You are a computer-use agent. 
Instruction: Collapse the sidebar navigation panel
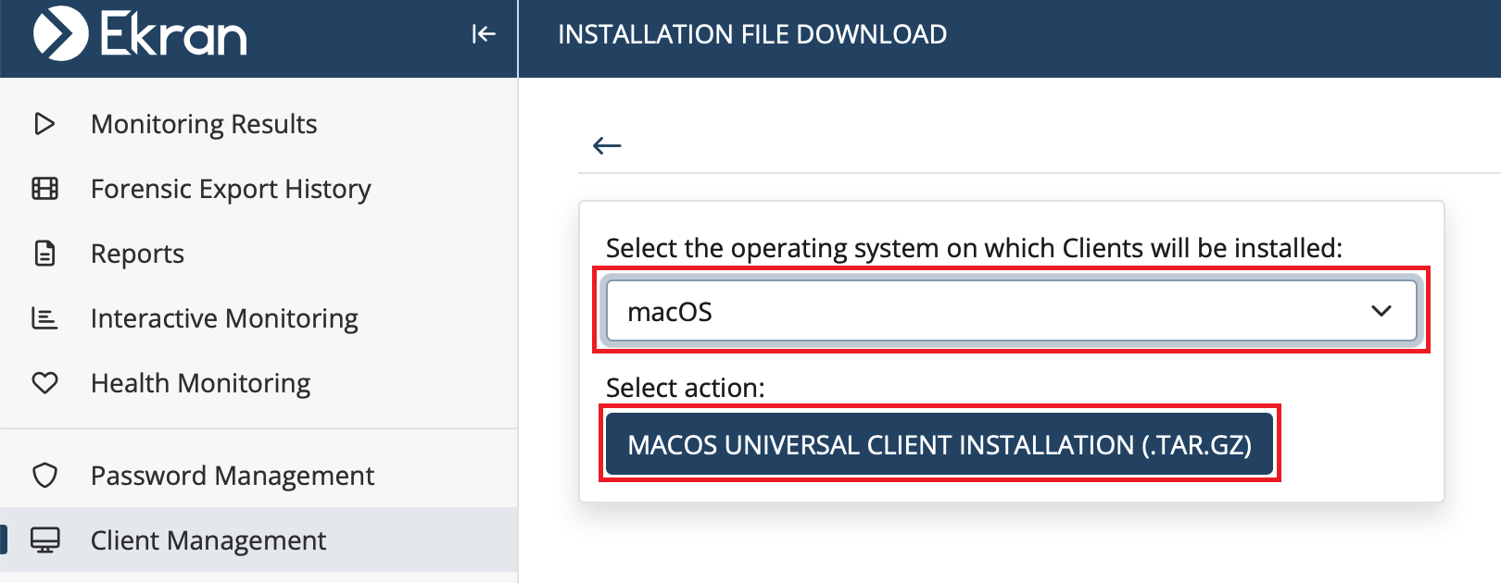coord(484,34)
